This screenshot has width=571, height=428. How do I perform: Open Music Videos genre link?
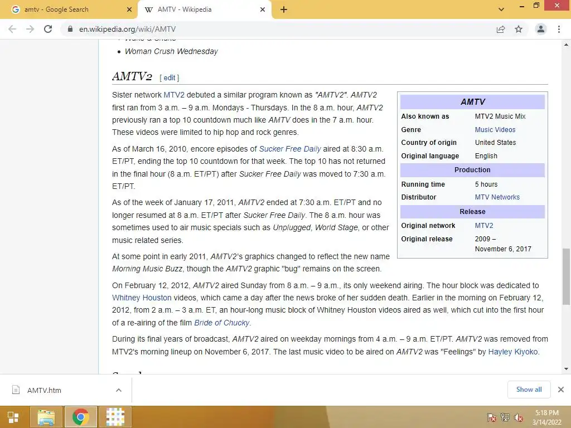(x=495, y=129)
